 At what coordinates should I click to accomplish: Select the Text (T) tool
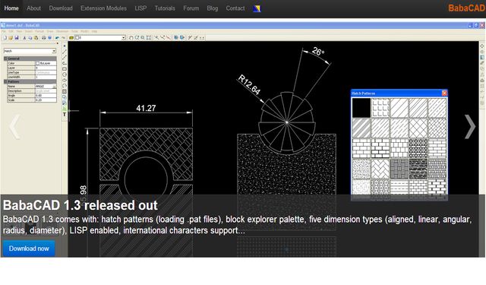(65, 115)
